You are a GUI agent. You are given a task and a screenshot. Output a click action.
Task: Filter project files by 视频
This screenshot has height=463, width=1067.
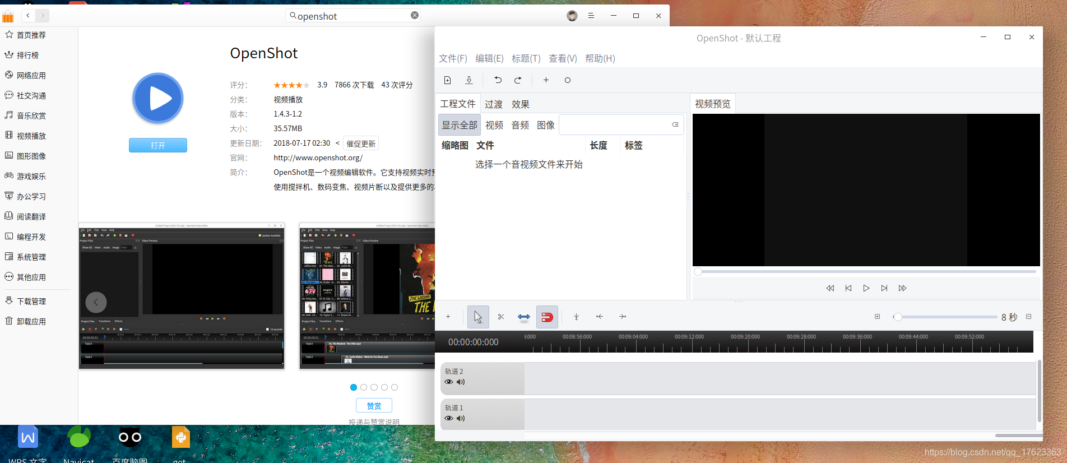[x=494, y=125]
